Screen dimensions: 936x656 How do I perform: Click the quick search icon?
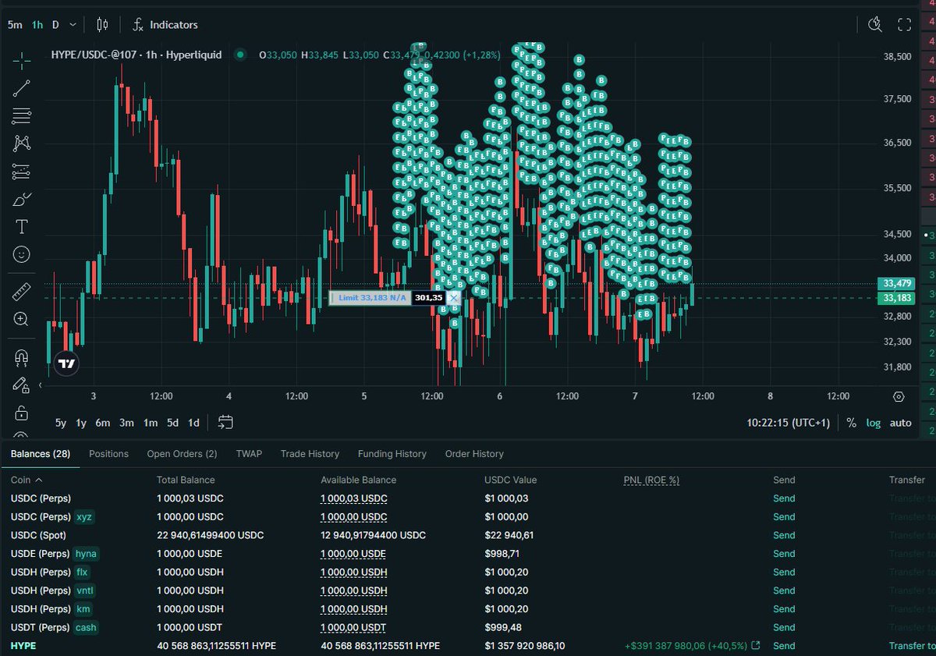pyautogui.click(x=875, y=25)
